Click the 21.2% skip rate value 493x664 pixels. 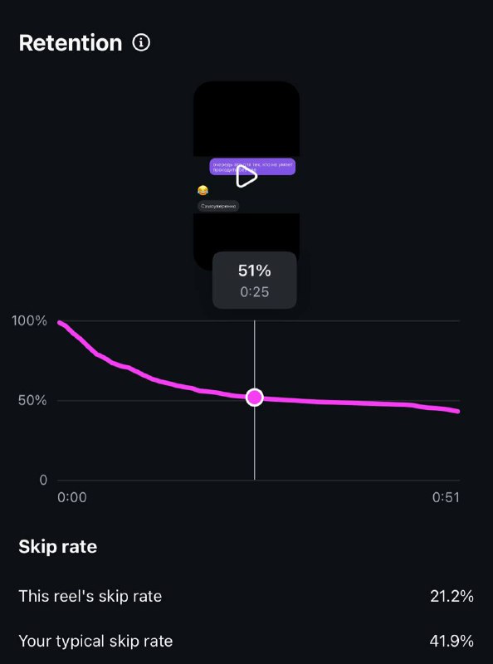(x=452, y=596)
